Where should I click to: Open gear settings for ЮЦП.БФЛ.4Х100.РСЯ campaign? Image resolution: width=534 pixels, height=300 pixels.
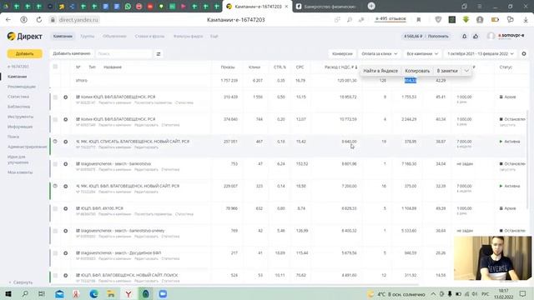(x=66, y=208)
